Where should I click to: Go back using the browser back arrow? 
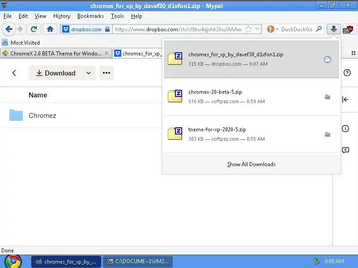point(9,29)
